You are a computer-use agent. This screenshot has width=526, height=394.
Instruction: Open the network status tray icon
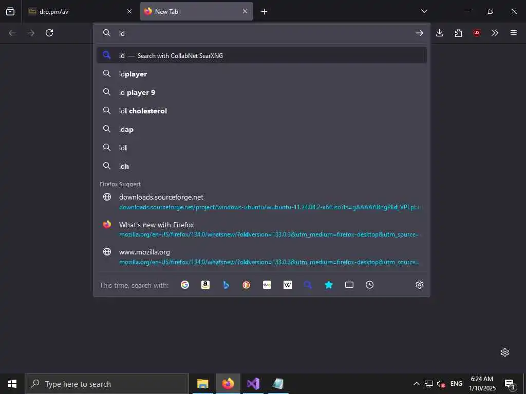pos(429,384)
